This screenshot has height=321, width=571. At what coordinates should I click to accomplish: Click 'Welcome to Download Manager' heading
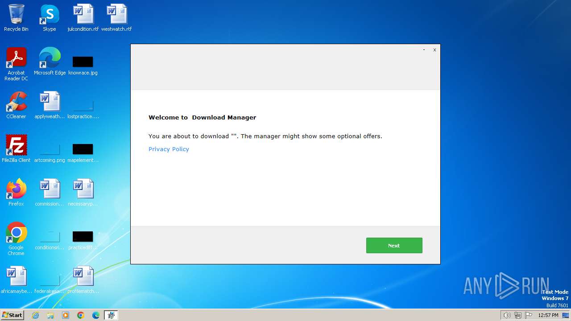(202, 118)
